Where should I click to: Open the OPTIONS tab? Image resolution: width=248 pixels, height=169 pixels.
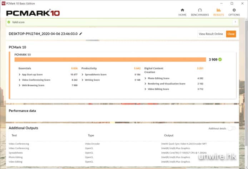[234, 13]
